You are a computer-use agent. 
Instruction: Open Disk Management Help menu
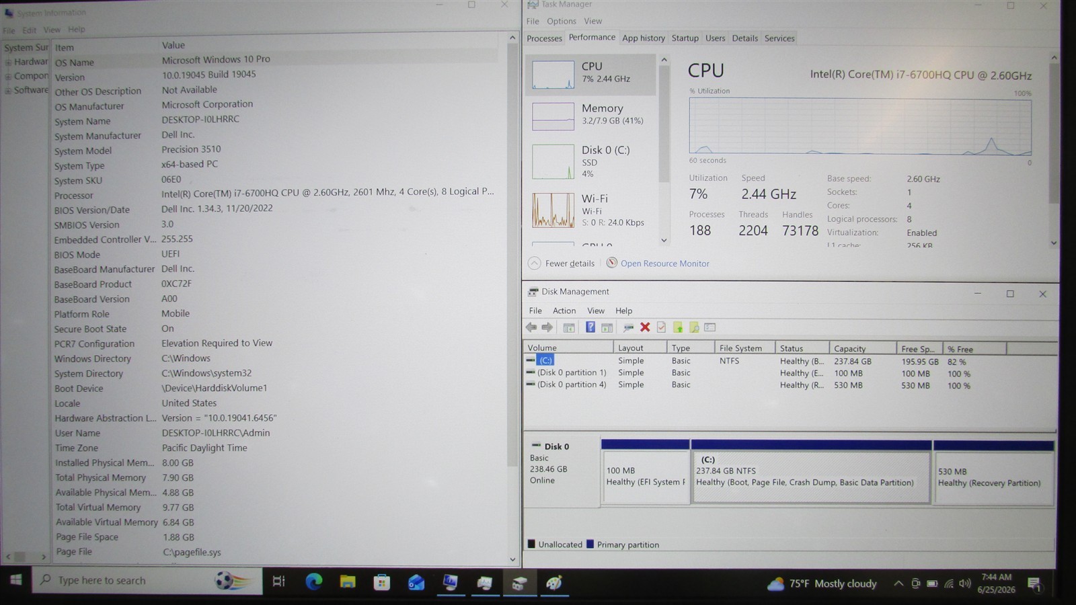[x=623, y=311]
